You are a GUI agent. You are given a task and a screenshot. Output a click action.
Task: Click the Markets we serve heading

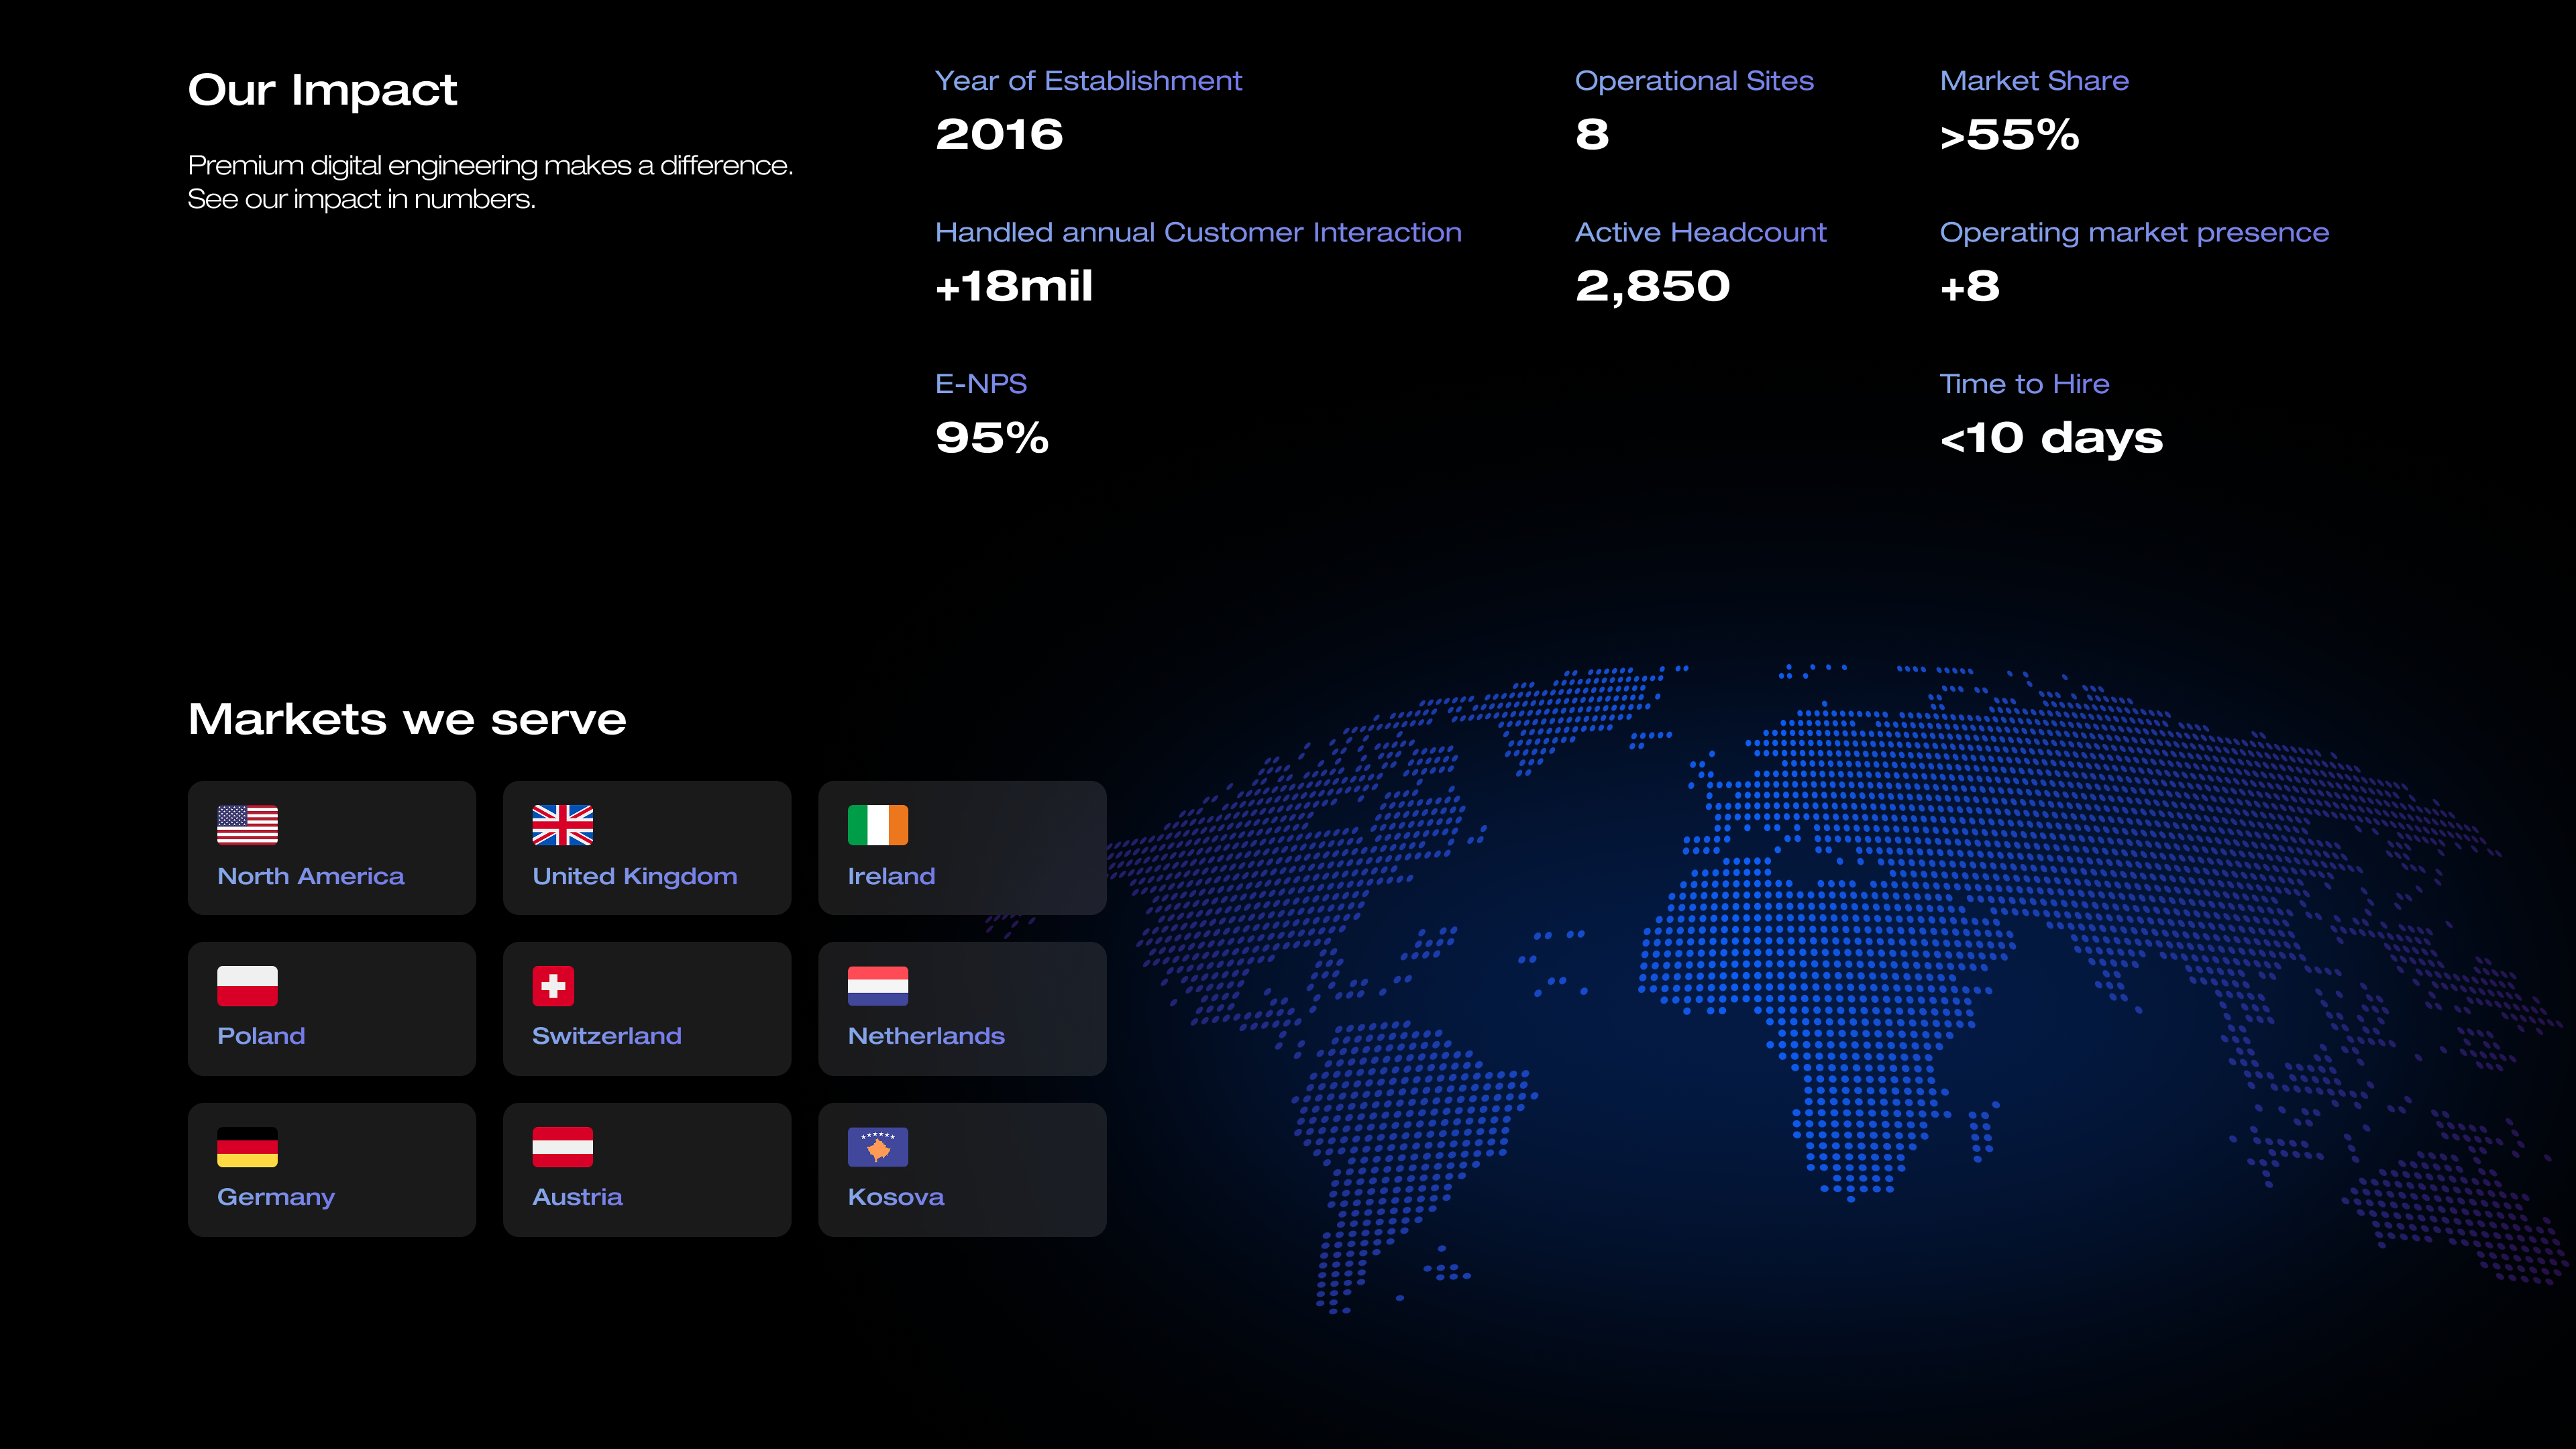407,719
